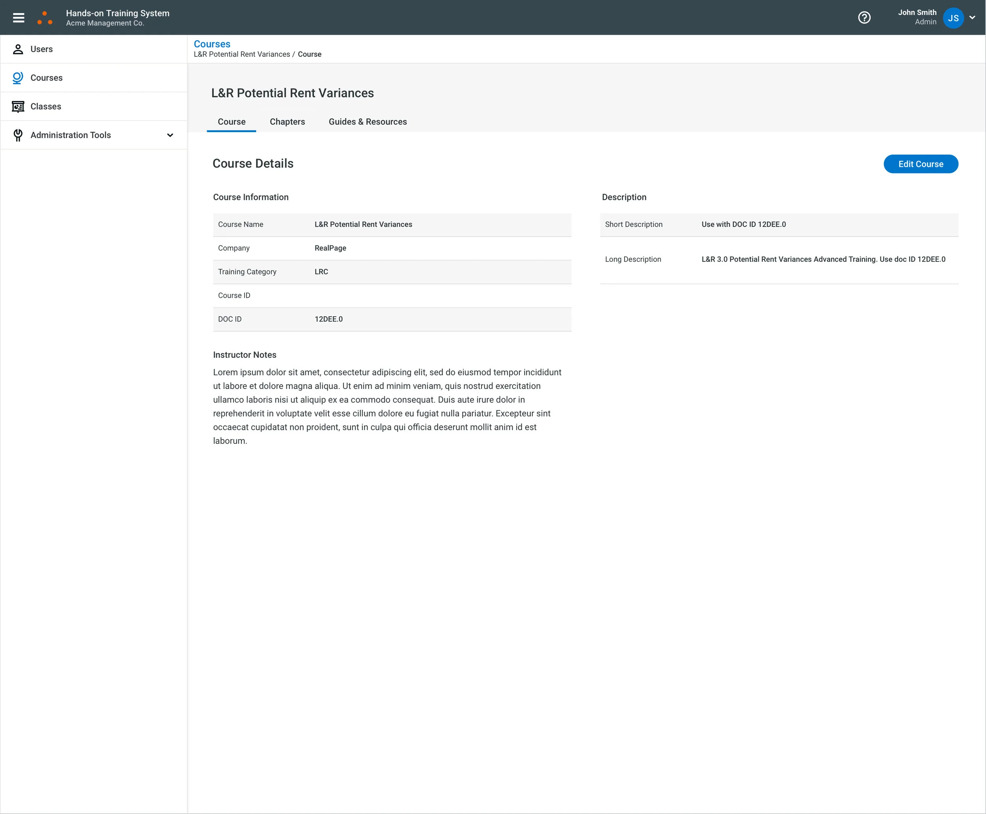The width and height of the screenshot is (986, 814).
Task: Switch to the Chapters tab
Action: click(x=287, y=122)
